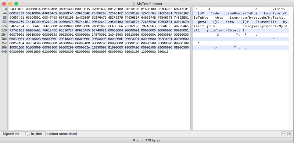
Task: Click line offset 0 in the gutter
Action: pos(6,9)
